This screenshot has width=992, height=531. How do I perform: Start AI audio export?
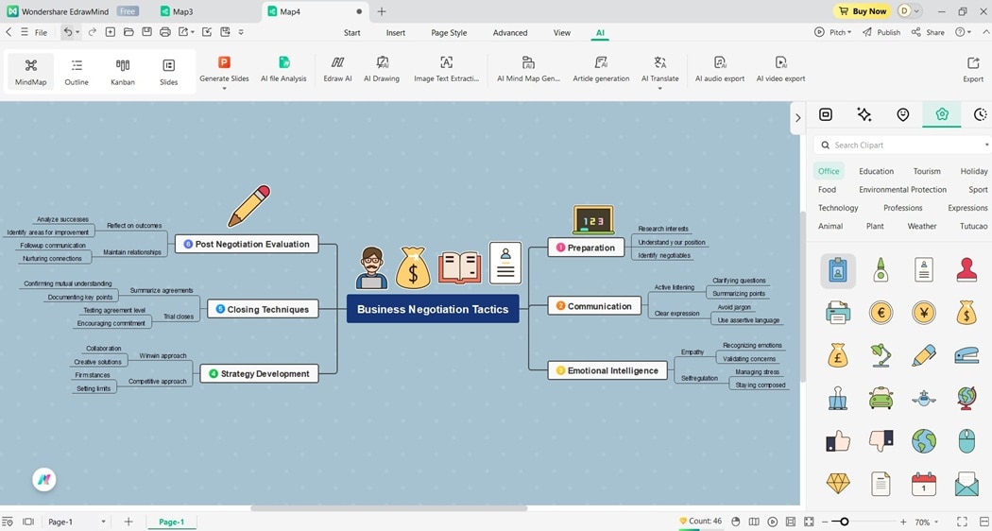(720, 70)
